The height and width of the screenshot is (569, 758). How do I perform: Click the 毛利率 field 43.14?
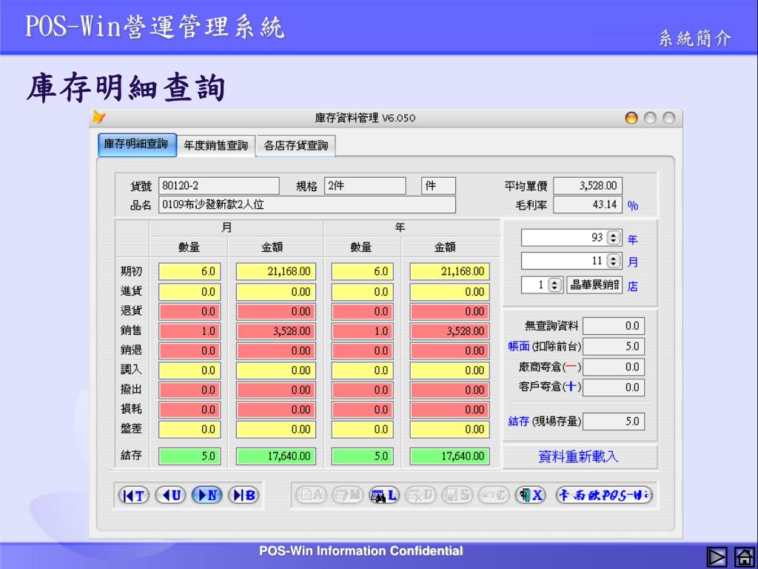tap(588, 204)
